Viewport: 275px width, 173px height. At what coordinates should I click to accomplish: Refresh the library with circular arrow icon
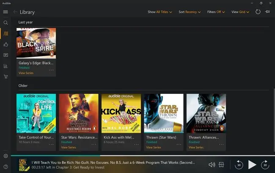coord(258,12)
